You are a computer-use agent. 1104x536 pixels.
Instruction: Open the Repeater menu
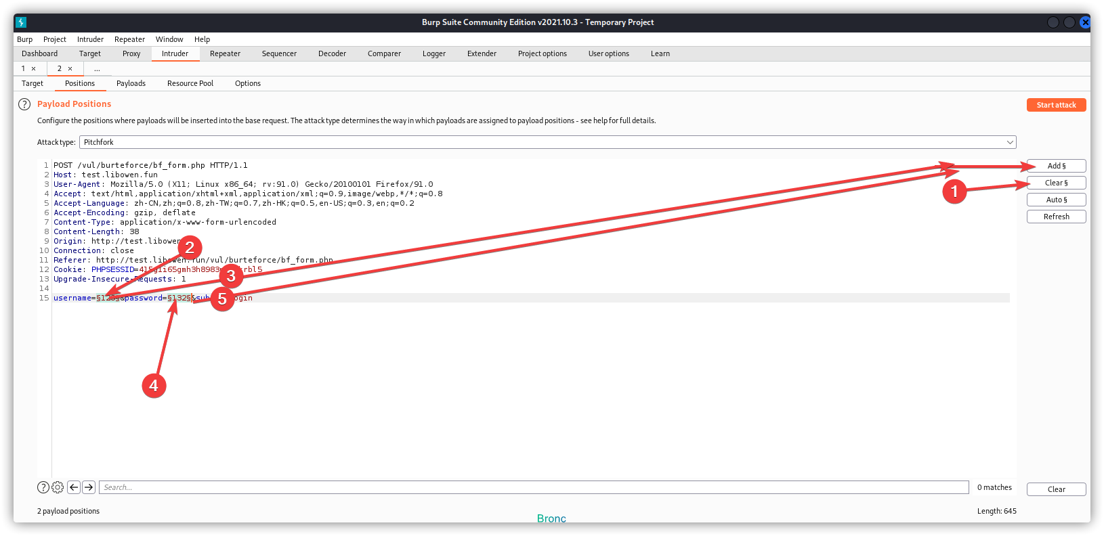(x=129, y=39)
